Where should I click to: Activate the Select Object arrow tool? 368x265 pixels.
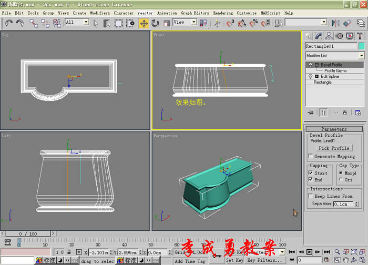pos(96,24)
